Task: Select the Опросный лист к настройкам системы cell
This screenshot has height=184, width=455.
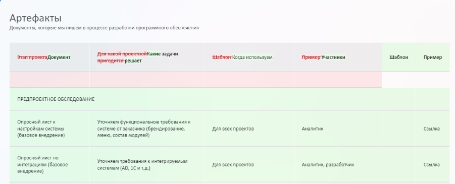Action: (x=49, y=129)
